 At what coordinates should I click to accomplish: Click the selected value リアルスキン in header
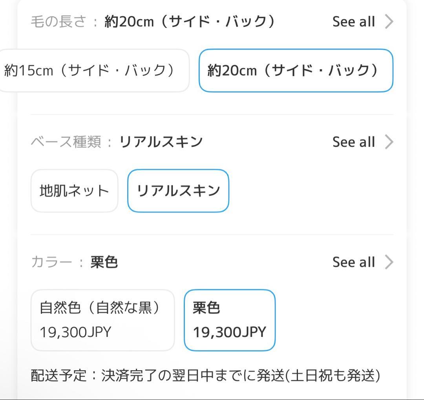tap(161, 142)
